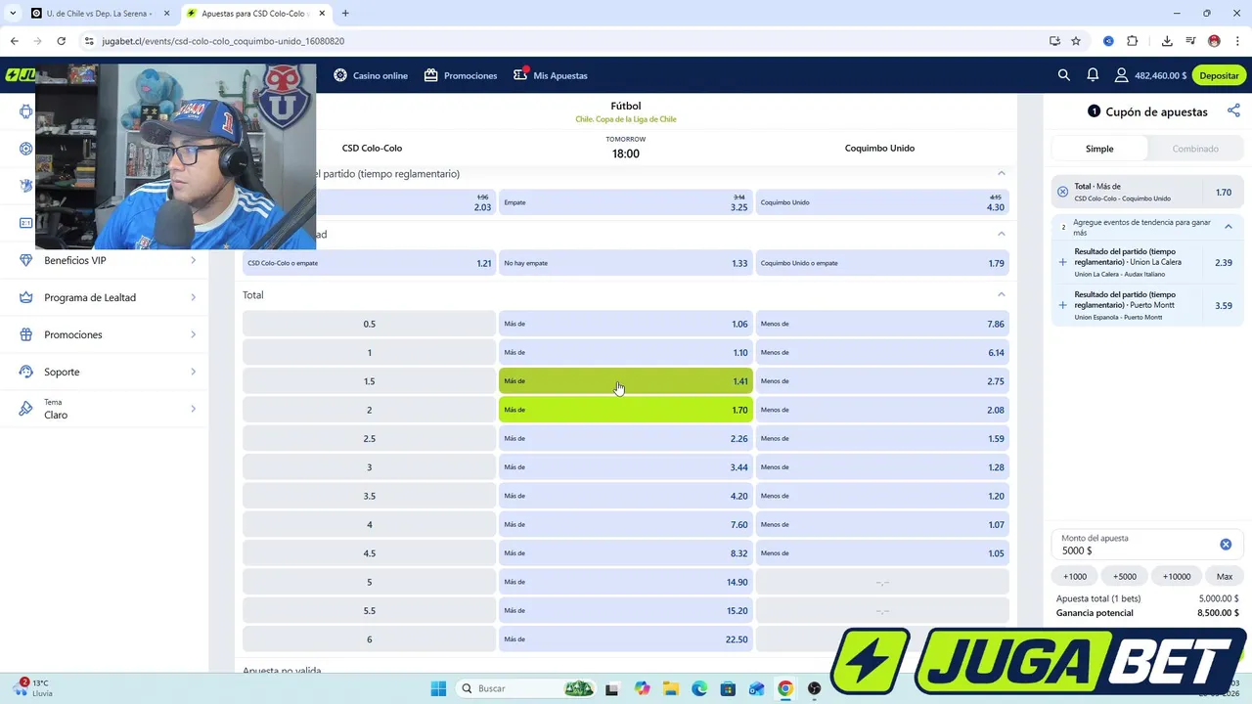Expand Tema Claro theme selector

pyautogui.click(x=193, y=409)
